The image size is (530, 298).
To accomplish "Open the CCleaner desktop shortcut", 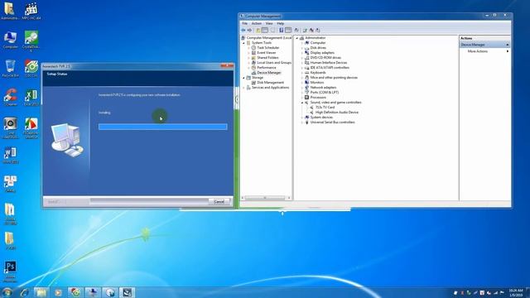I will (x=11, y=98).
